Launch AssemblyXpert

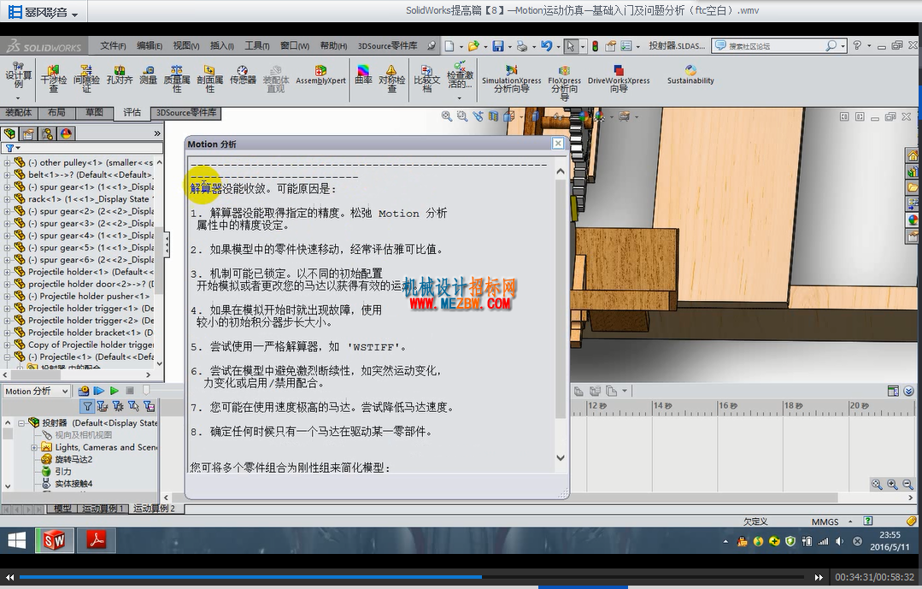click(320, 75)
